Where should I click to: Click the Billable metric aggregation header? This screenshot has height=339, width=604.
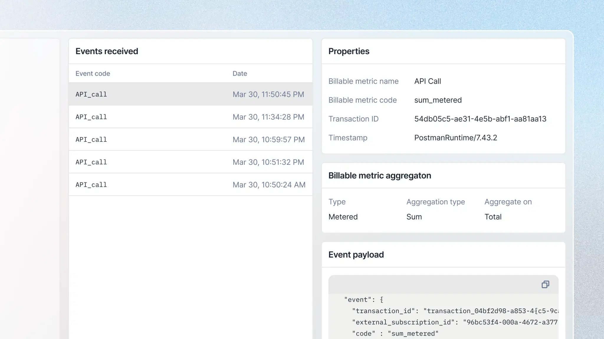click(380, 175)
